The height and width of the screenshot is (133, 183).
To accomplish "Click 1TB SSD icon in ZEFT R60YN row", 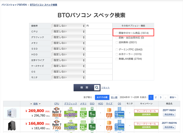I will [x=92, y=126].
